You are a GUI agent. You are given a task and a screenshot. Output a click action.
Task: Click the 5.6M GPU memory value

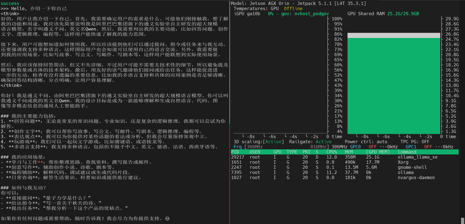click(372, 167)
